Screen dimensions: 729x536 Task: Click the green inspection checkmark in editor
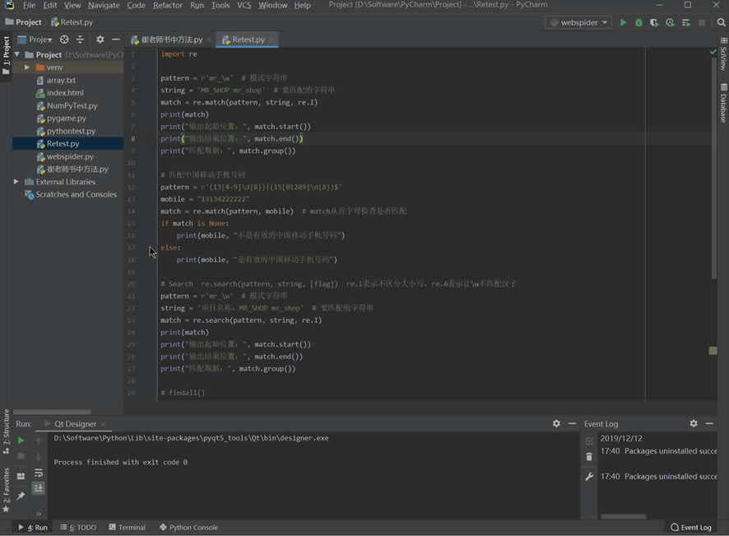pyautogui.click(x=713, y=52)
